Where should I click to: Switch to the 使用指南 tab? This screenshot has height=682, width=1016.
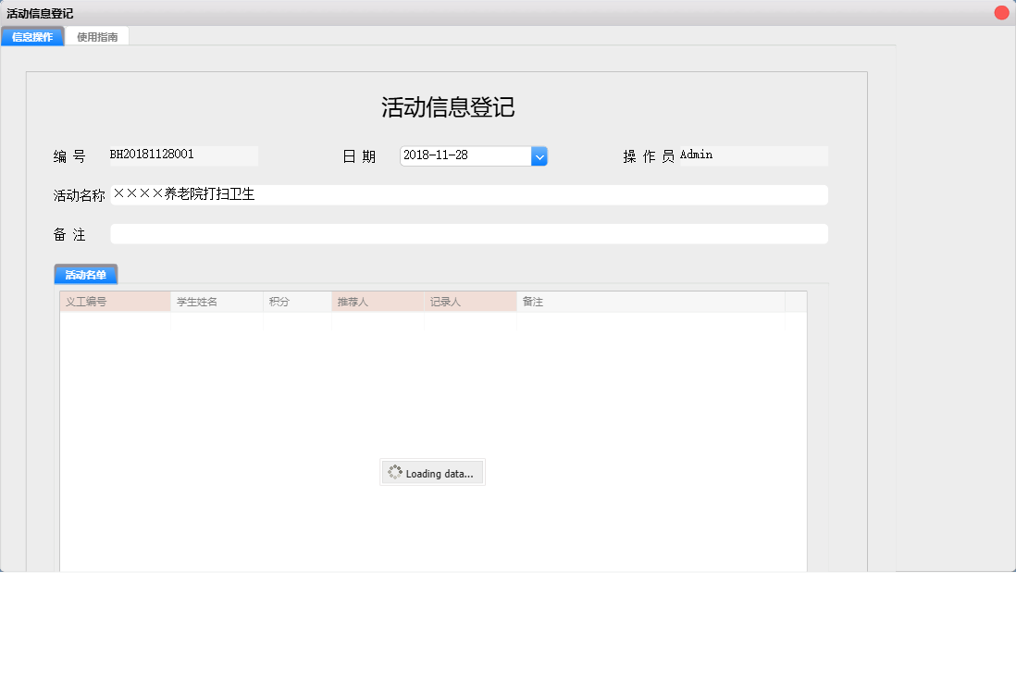point(97,36)
